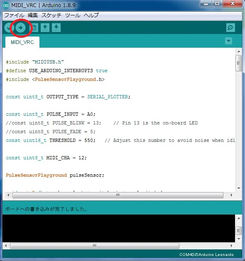Open the ツール menu

(x=72, y=15)
